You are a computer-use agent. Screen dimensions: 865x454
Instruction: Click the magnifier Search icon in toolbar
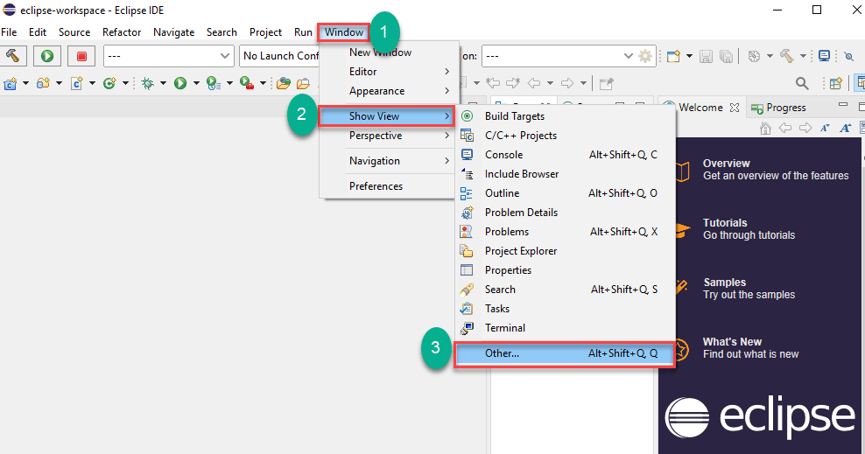click(x=802, y=83)
